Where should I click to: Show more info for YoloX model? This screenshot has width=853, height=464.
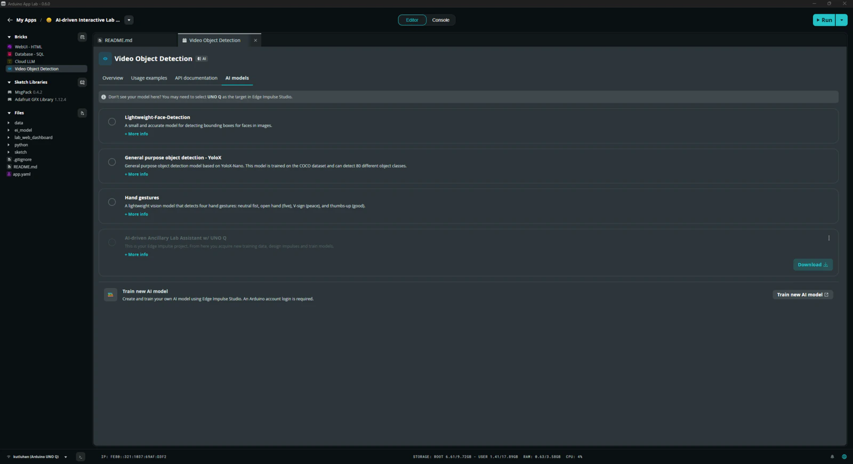(x=136, y=174)
